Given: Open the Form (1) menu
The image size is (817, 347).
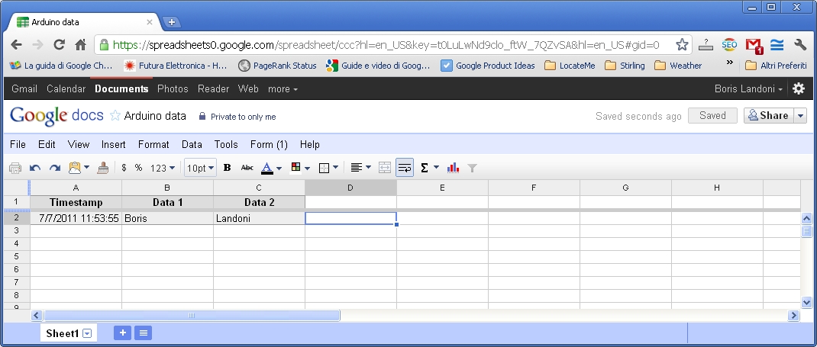Looking at the screenshot, I should 269,144.
